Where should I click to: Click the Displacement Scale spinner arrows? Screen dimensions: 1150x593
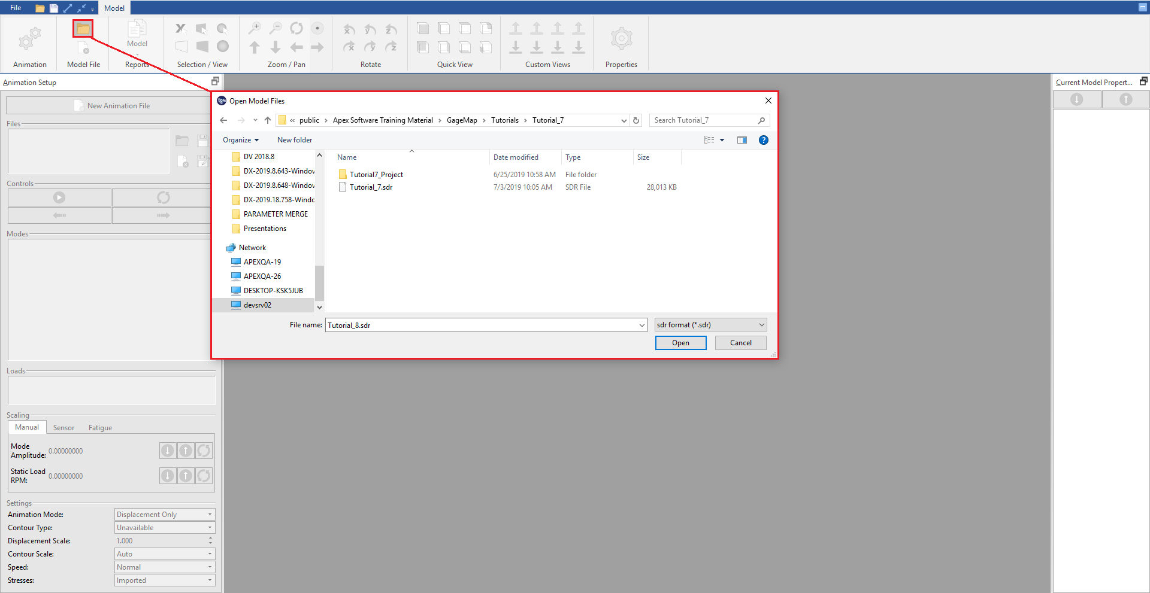coord(210,541)
